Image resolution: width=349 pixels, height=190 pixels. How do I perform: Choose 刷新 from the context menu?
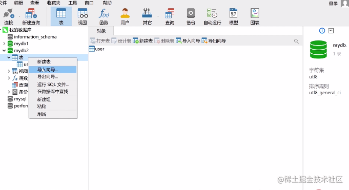point(53,114)
